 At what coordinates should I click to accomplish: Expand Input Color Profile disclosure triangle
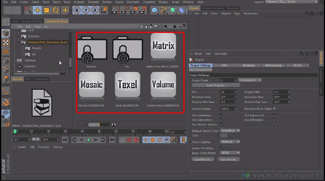[x=190, y=153]
